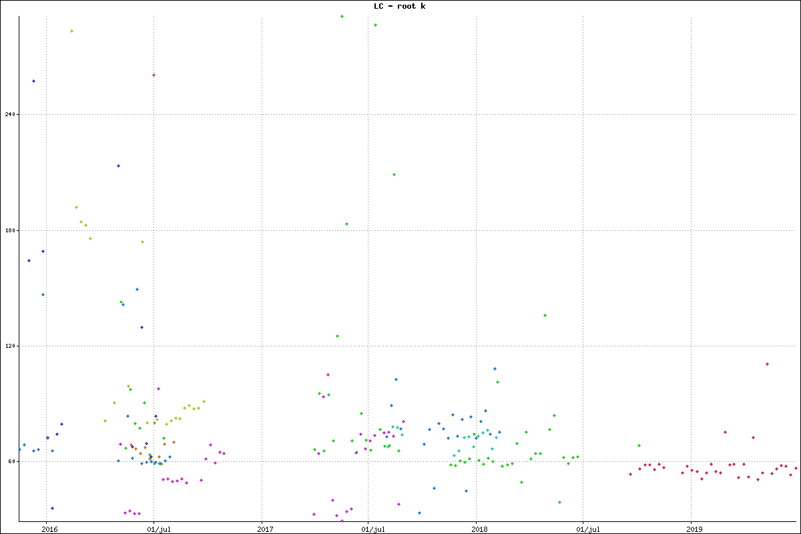Click the y-axis label "120"
Screen dimensions: 801x534
click(9, 346)
